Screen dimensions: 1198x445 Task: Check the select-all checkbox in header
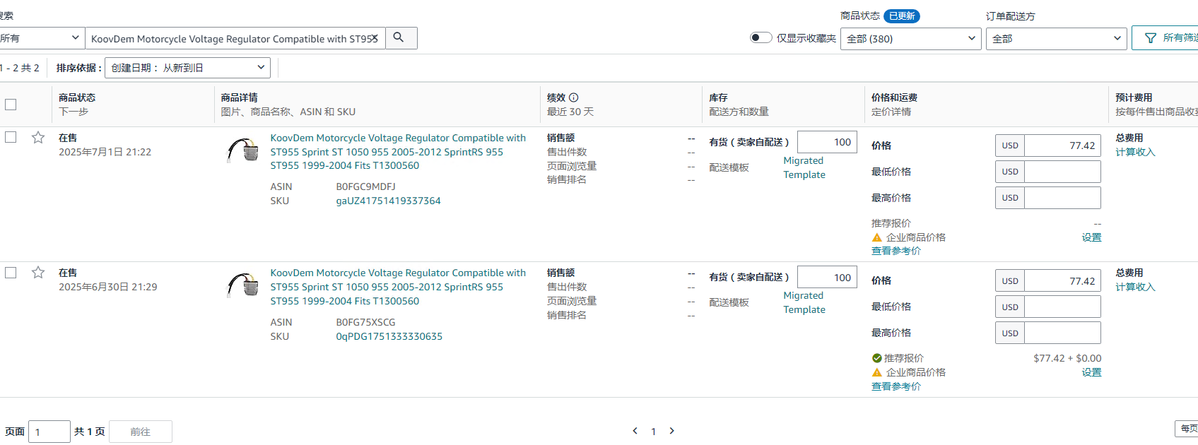11,105
